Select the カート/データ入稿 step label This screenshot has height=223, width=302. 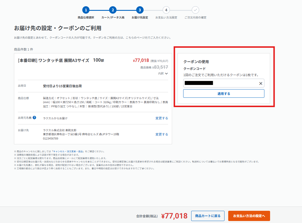(113, 18)
